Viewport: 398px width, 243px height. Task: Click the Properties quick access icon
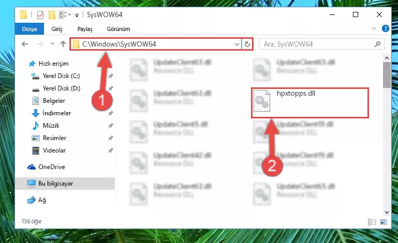(x=40, y=14)
